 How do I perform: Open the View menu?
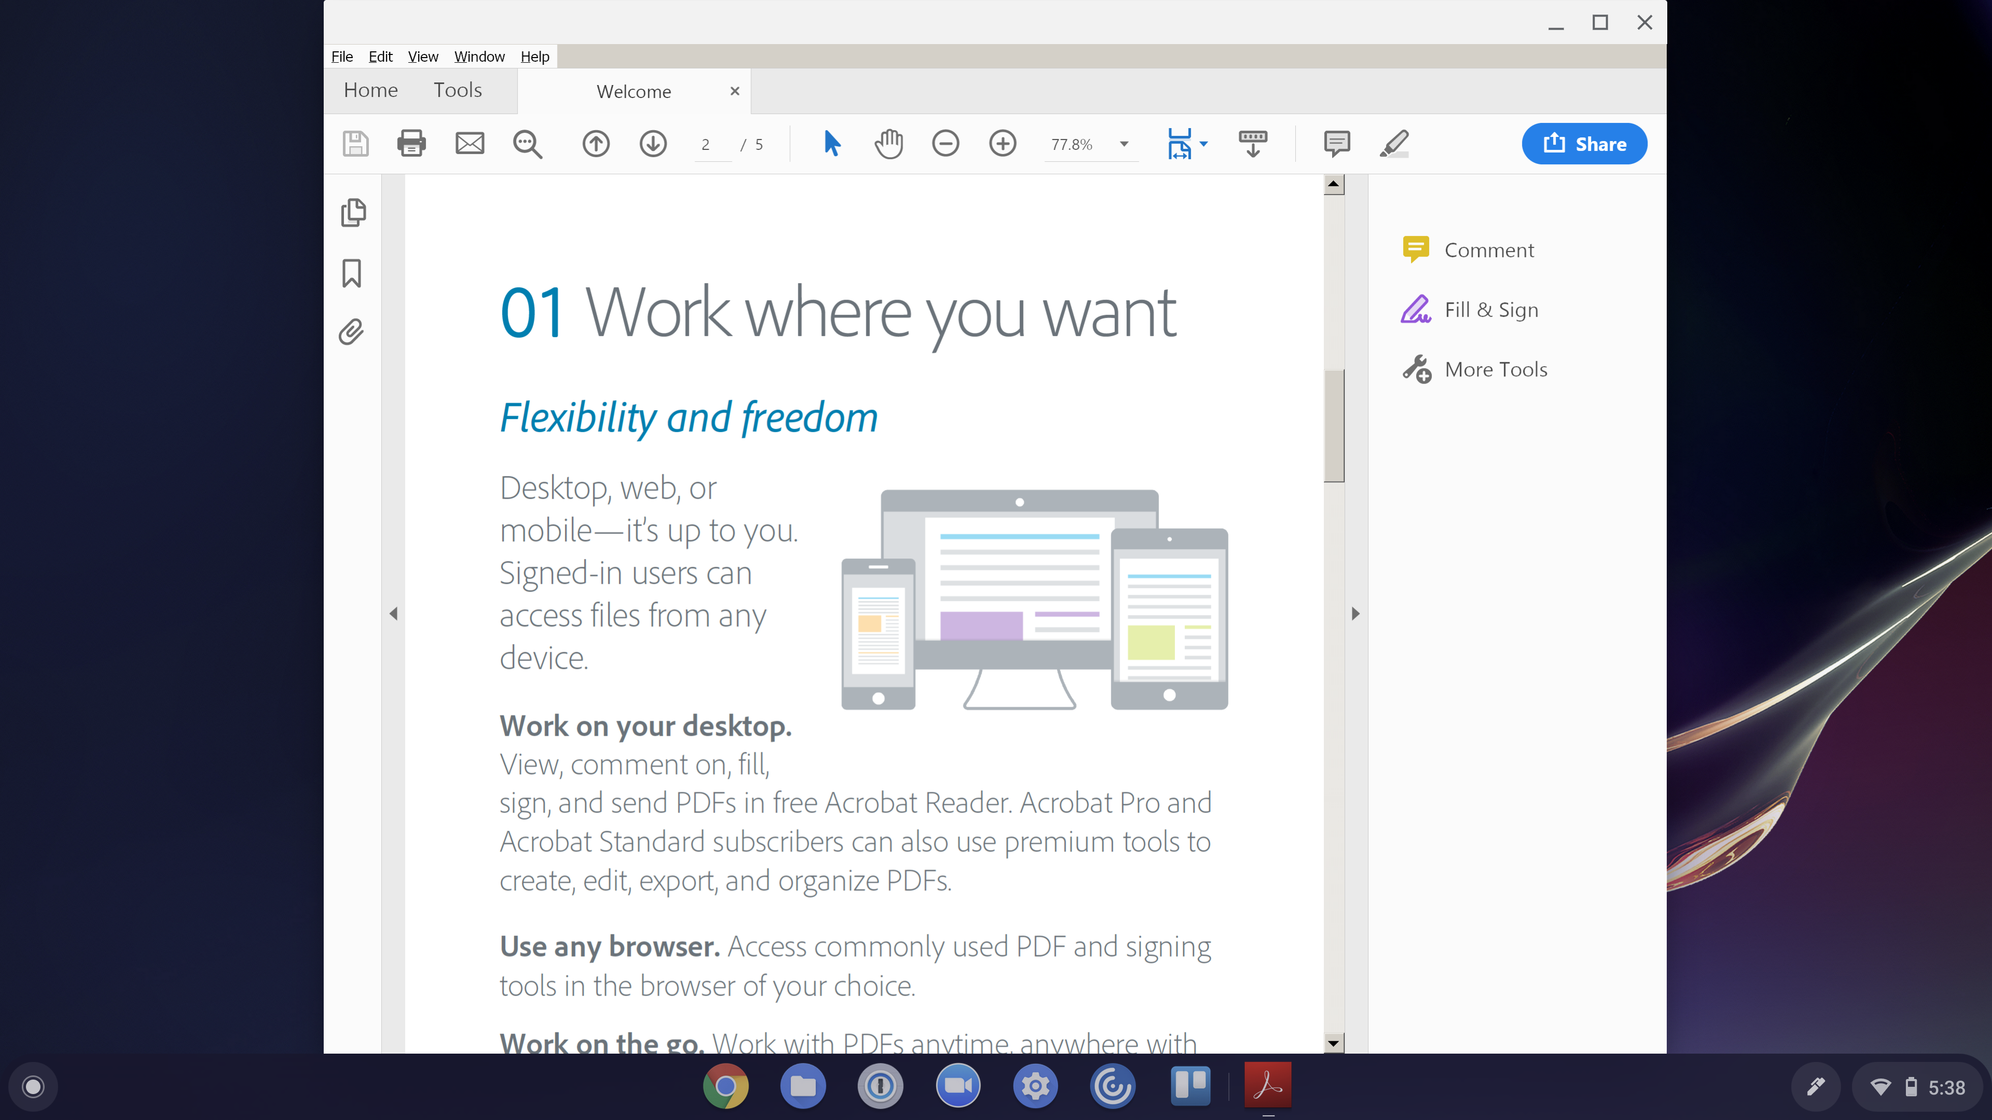tap(423, 57)
